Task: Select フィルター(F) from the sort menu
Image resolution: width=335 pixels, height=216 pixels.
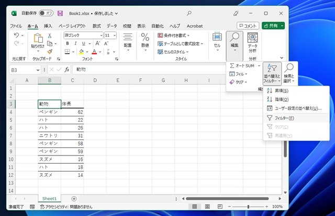Action: 284,118
